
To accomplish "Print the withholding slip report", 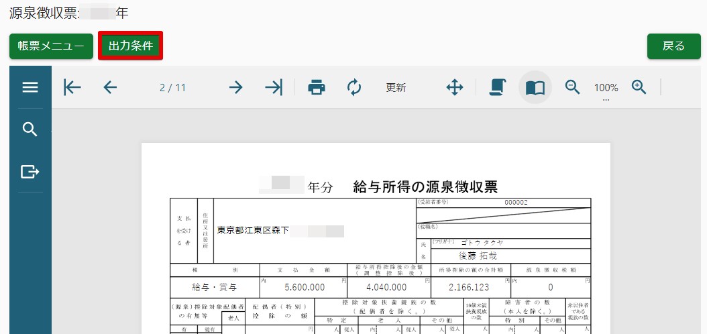I will tap(317, 87).
